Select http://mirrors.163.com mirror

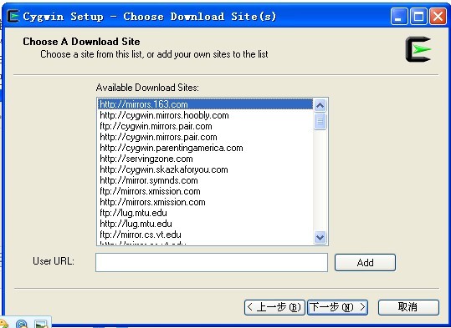point(205,104)
